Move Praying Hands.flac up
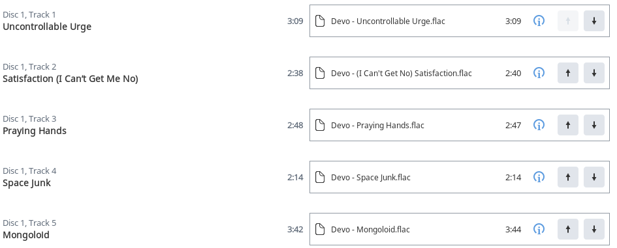Image resolution: width=617 pixels, height=248 pixels. point(568,125)
